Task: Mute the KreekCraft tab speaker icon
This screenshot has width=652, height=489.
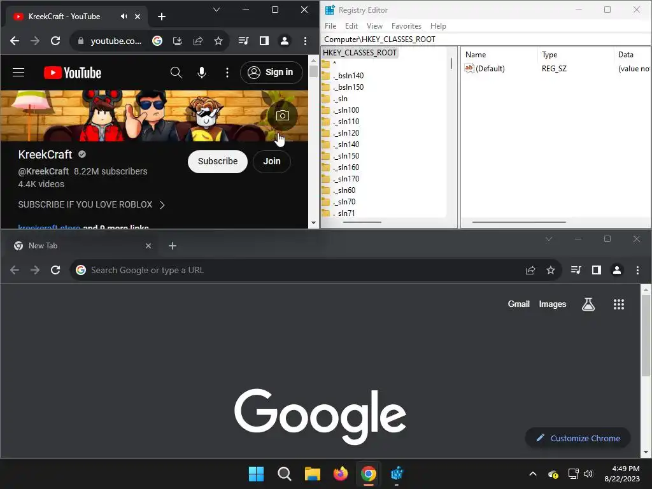Action: (x=124, y=16)
